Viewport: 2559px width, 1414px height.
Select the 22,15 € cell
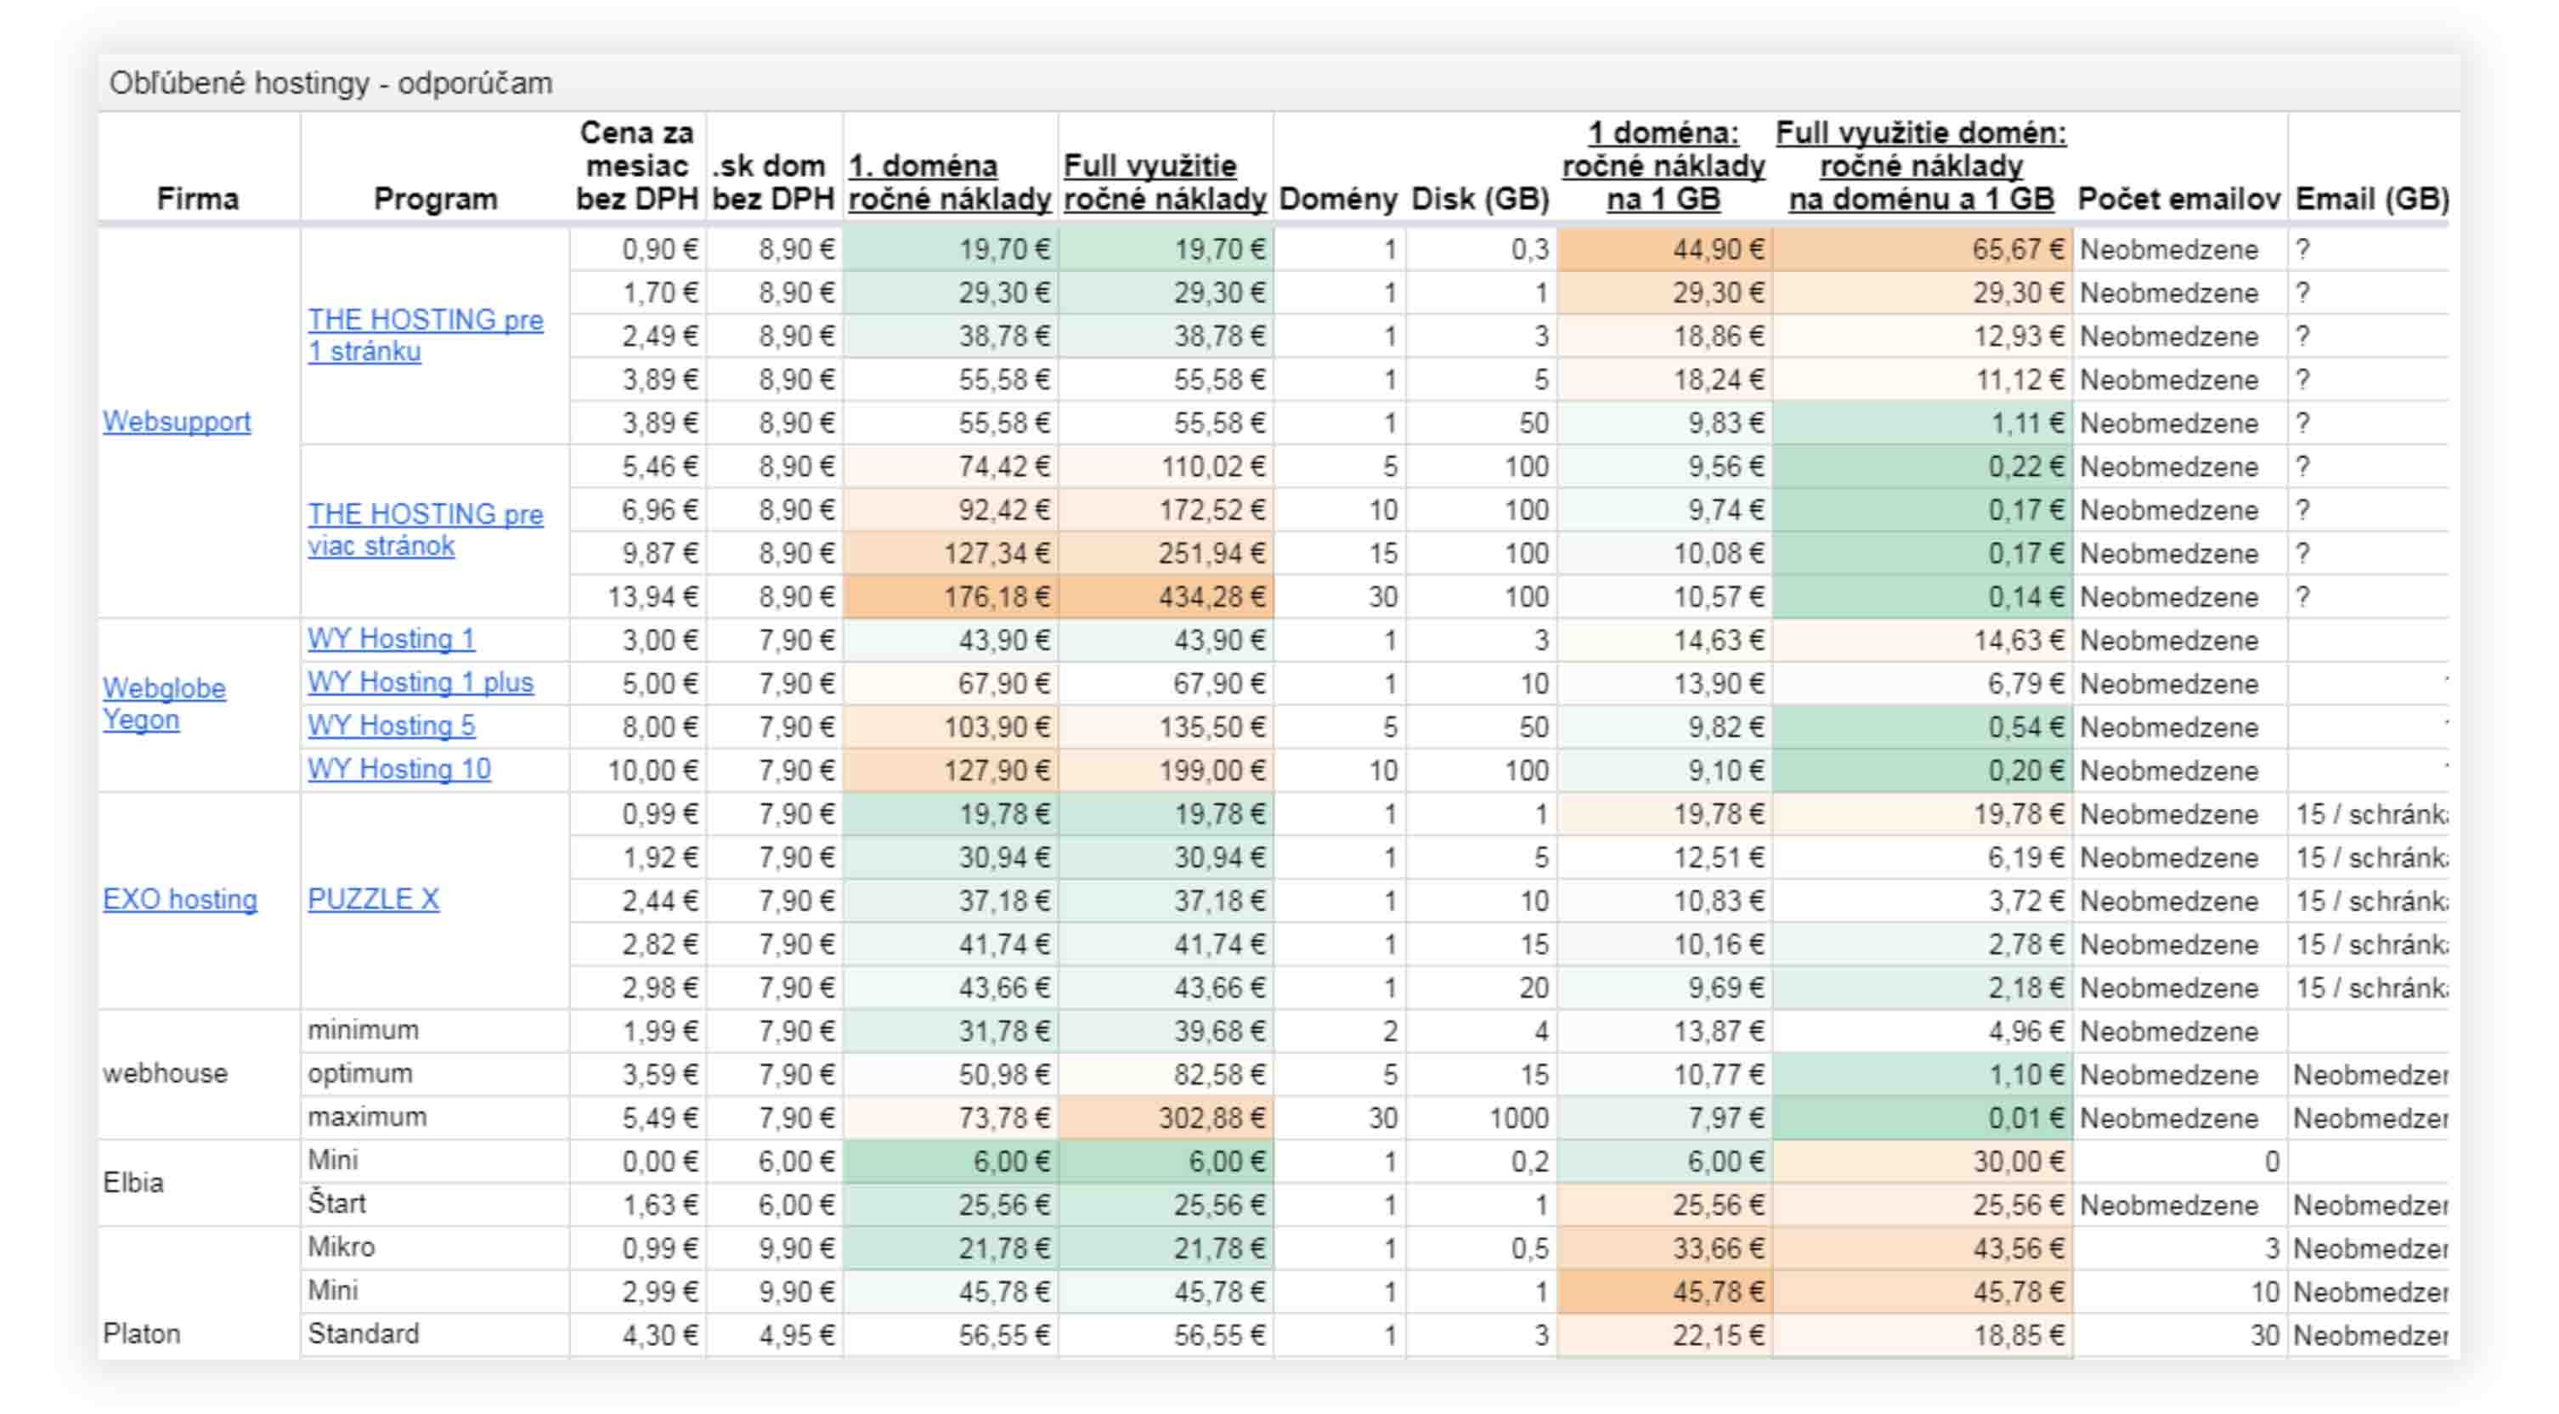pyautogui.click(x=1664, y=1334)
